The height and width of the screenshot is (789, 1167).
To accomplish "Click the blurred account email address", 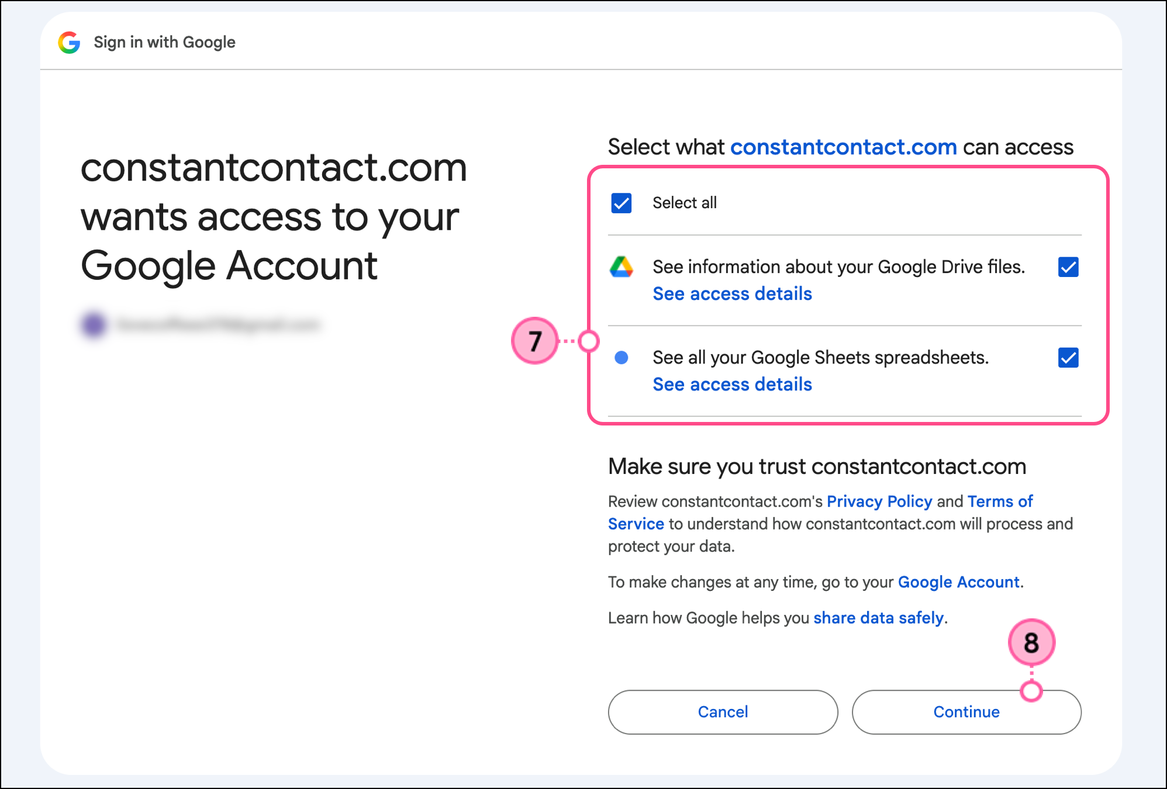I will [218, 324].
